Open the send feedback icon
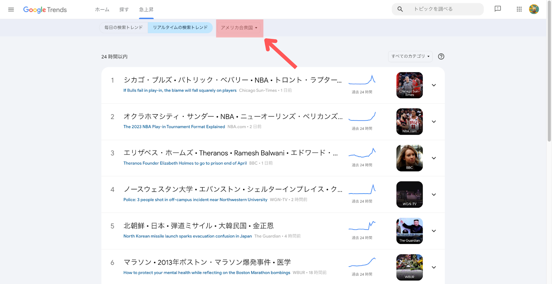 point(497,9)
